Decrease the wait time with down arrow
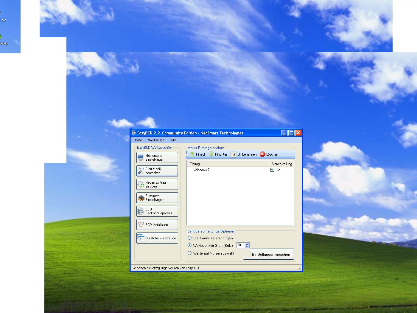The image size is (417, 313). coord(247,247)
